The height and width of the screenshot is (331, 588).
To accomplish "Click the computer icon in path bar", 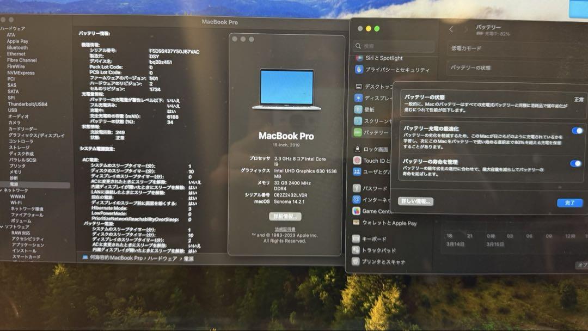I will pyautogui.click(x=85, y=258).
